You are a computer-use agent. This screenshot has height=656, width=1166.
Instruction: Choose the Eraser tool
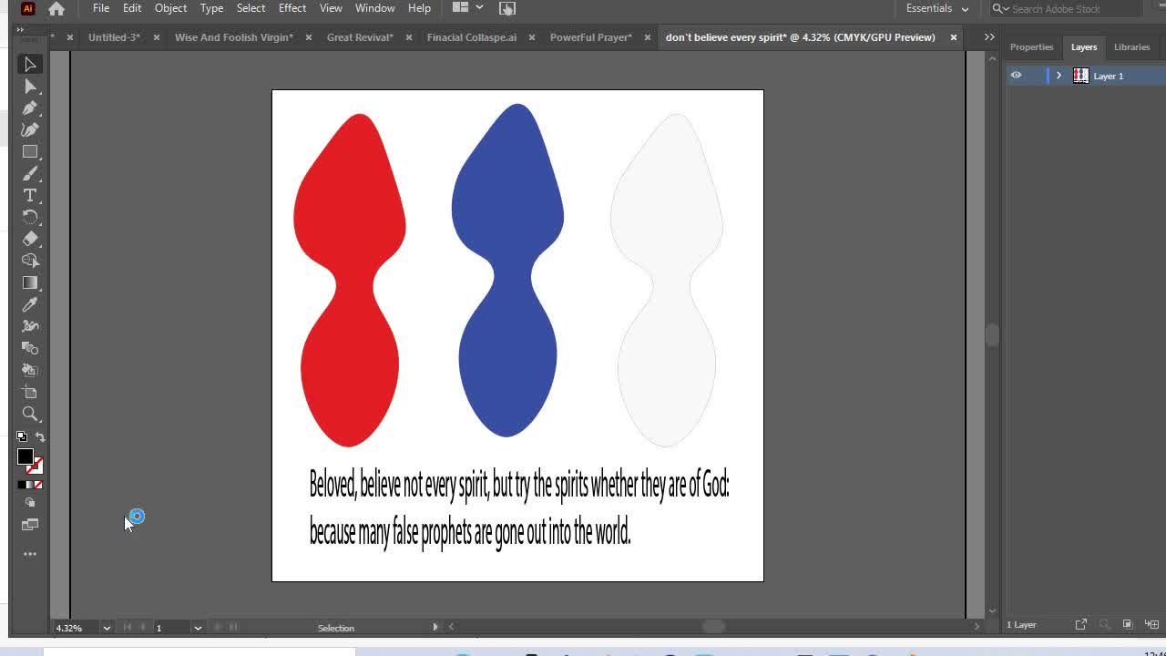click(x=30, y=239)
